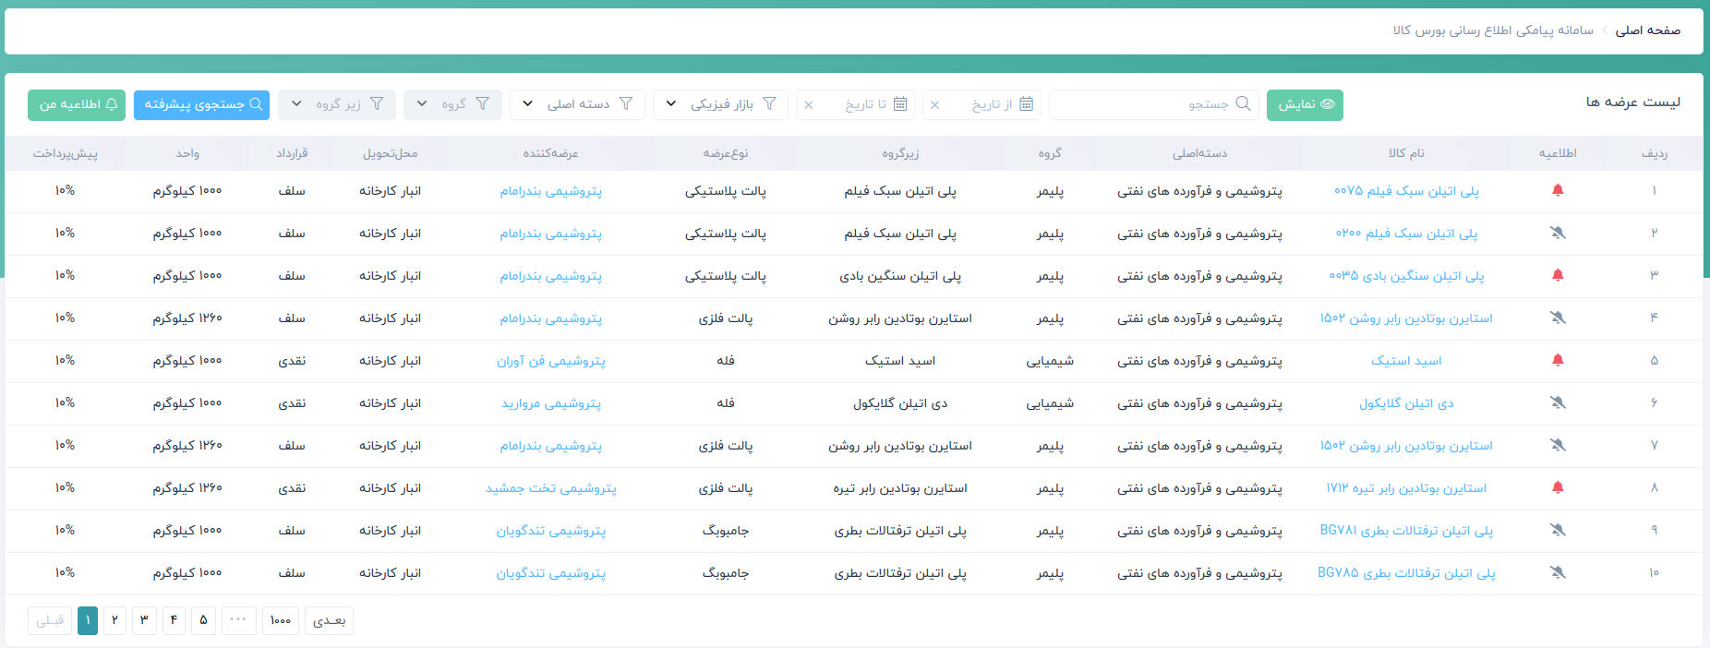Click نقدی contract cell in row 8
Screen dimensions: 1710x648
(292, 488)
